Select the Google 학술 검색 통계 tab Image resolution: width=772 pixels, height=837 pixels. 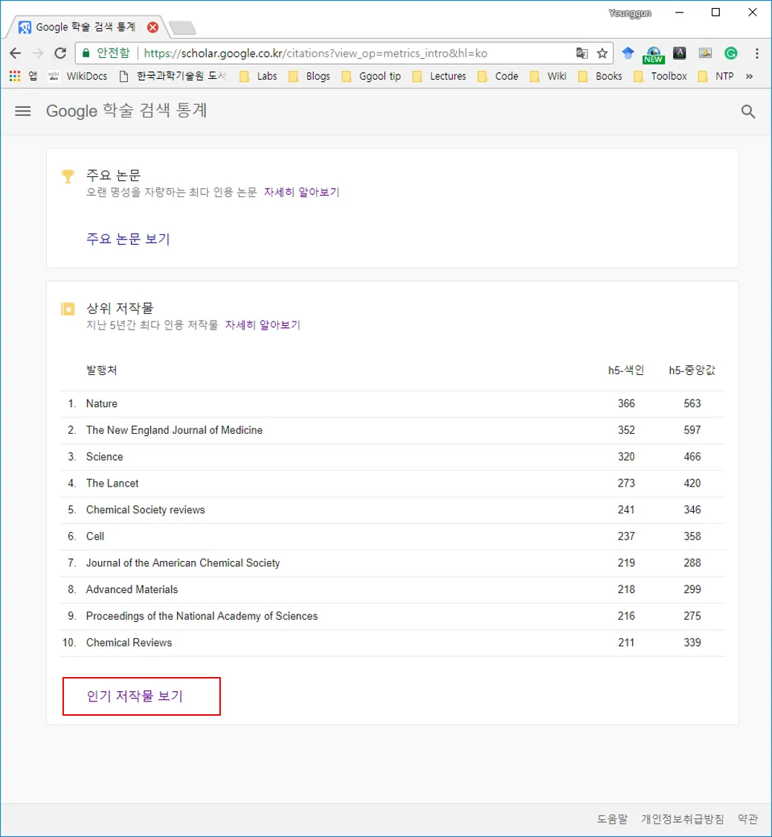(86, 28)
